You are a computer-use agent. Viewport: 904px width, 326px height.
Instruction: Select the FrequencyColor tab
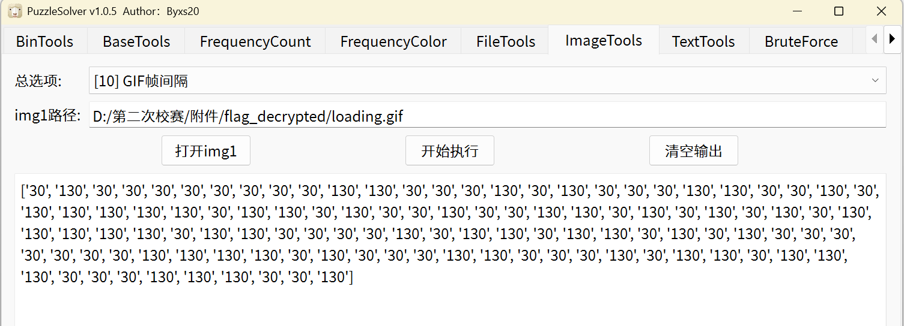(393, 41)
